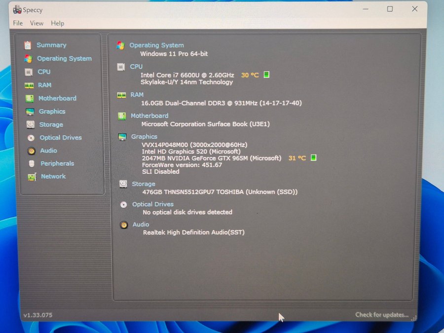The height and width of the screenshot is (333, 444).
Task: Click the green CPU temperature indicator
Action: 266,75
